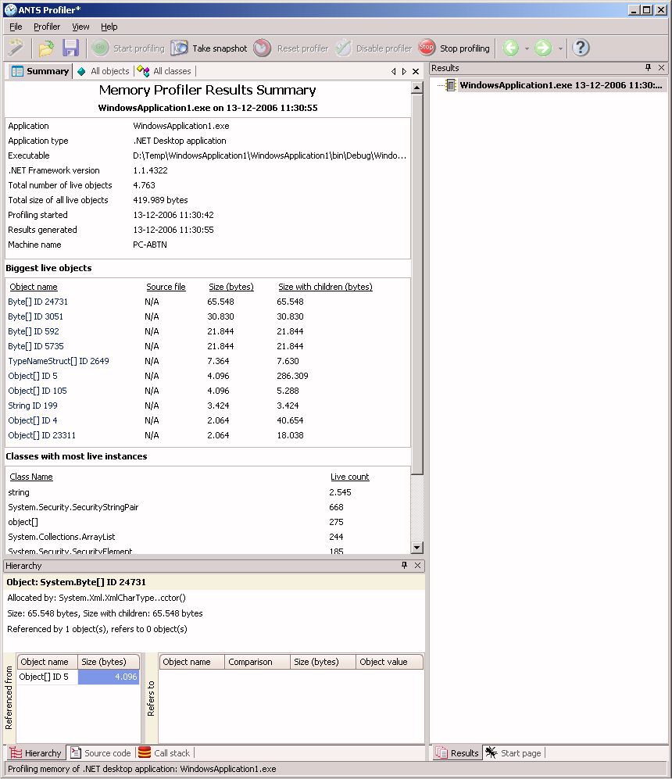Click the green forward navigation arrow
672x779 pixels.
[543, 48]
